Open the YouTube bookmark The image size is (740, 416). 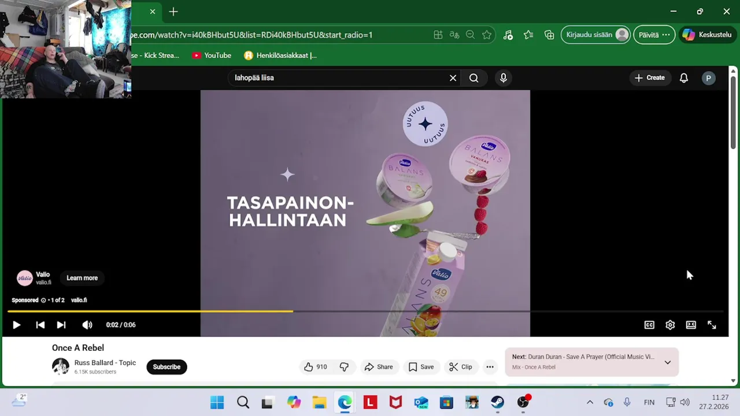(x=212, y=55)
